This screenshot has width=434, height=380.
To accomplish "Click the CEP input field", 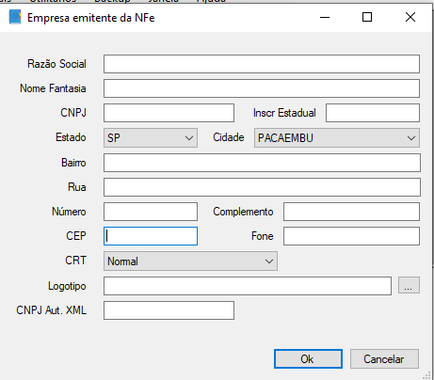I will [x=151, y=236].
